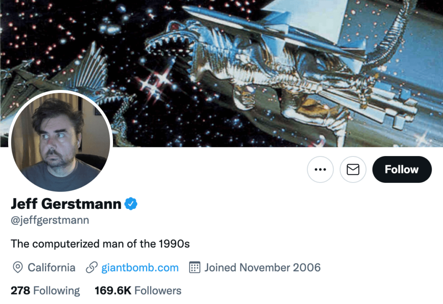Click the chain link icon
The height and width of the screenshot is (304, 443).
(91, 268)
